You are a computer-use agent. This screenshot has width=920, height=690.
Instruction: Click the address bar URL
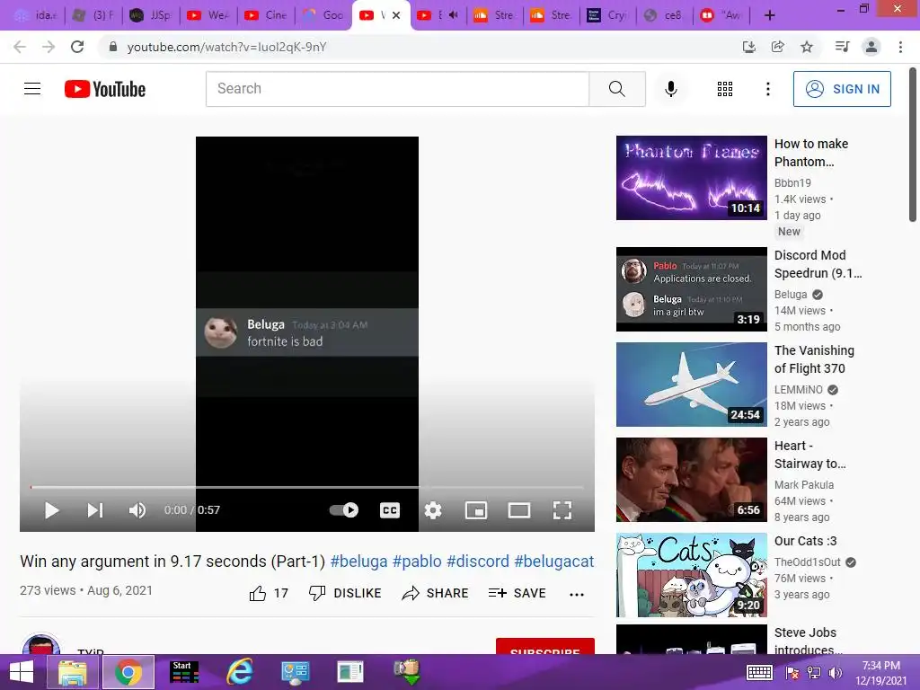click(226, 47)
